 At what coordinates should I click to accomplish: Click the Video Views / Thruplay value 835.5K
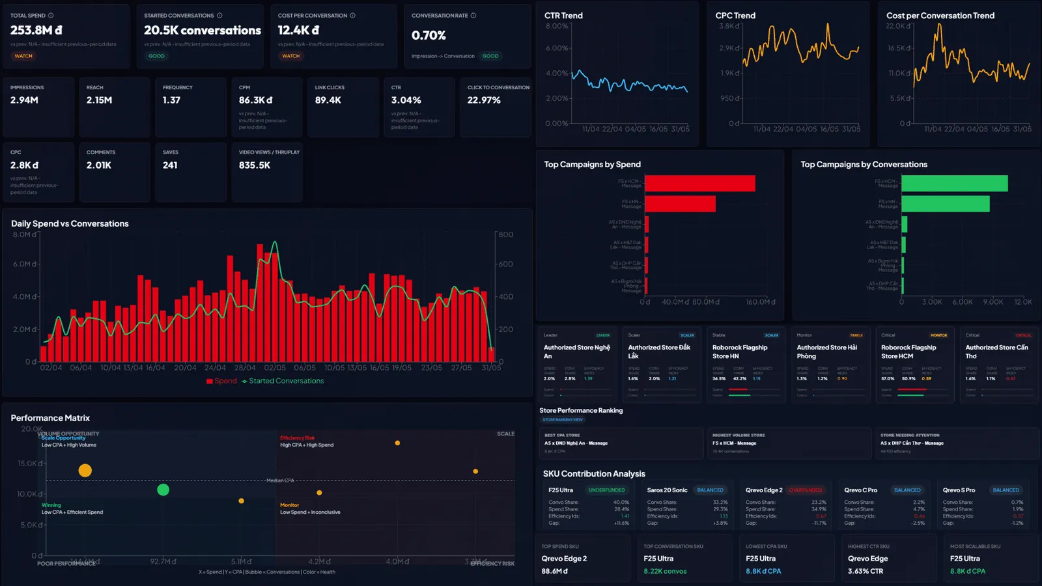255,165
